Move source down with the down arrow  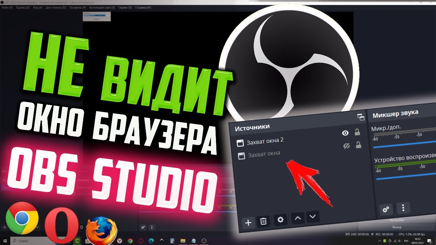tap(313, 216)
